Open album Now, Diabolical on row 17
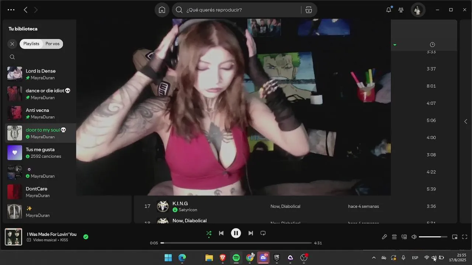 click(285, 206)
